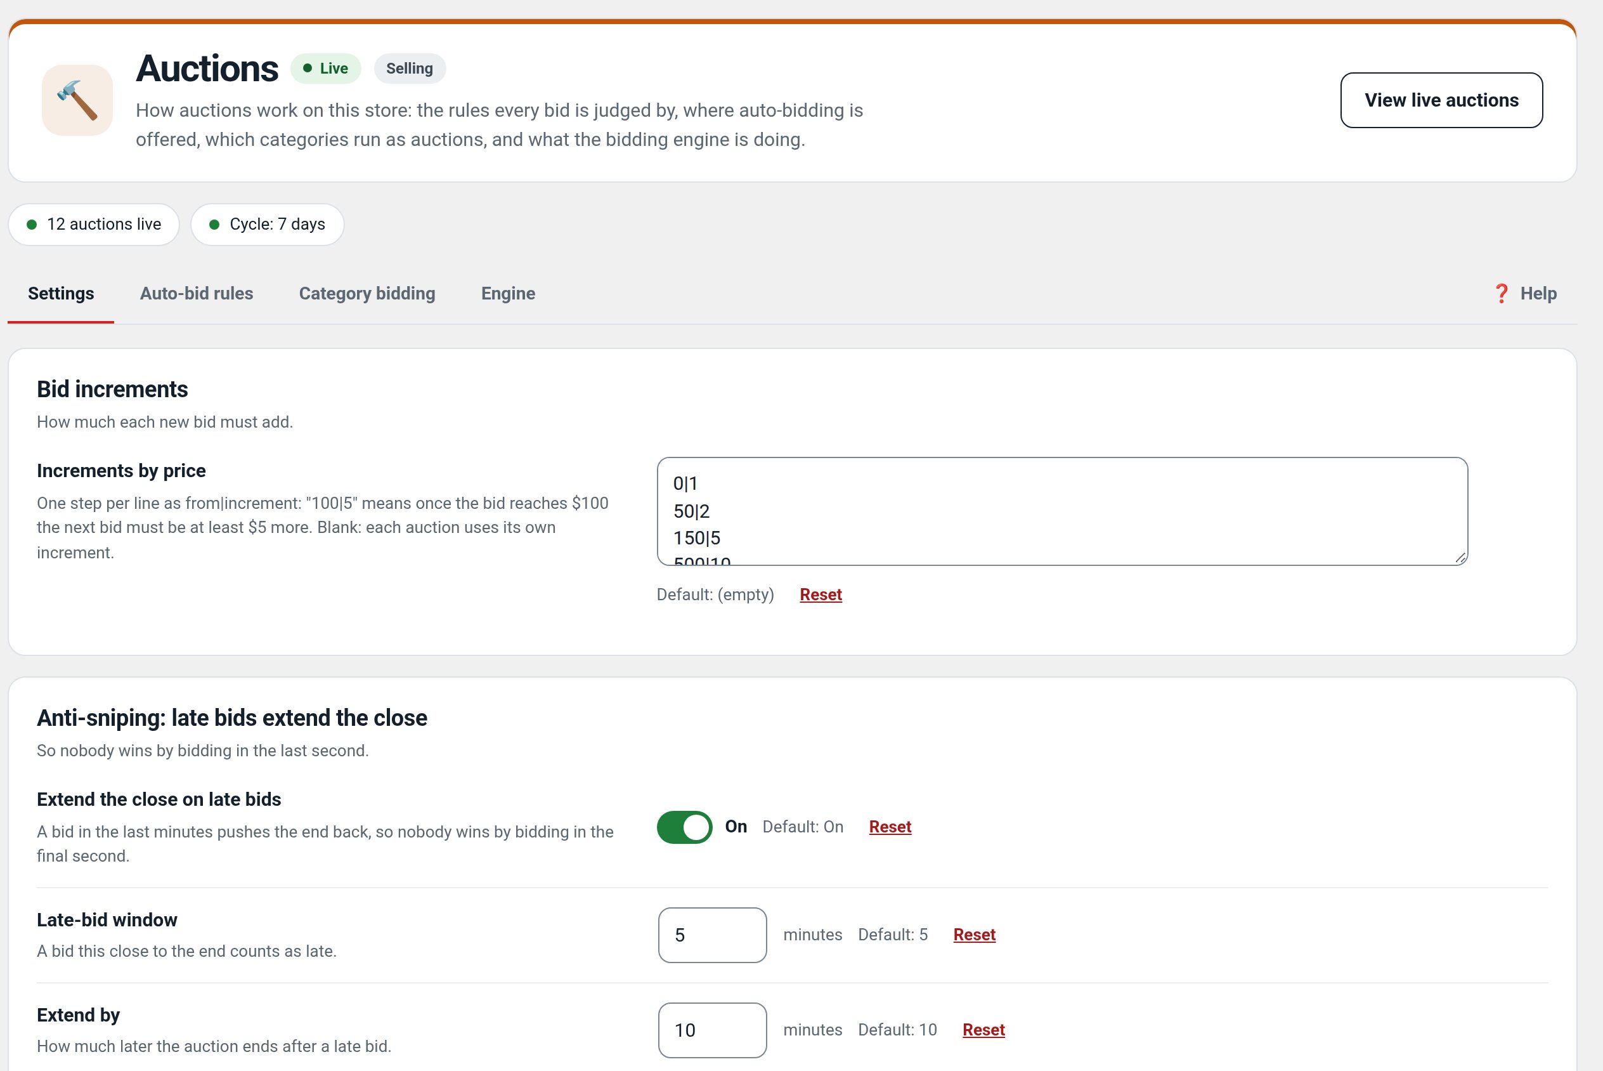Click the Live status badge
Image resolution: width=1603 pixels, height=1071 pixels.
[325, 69]
